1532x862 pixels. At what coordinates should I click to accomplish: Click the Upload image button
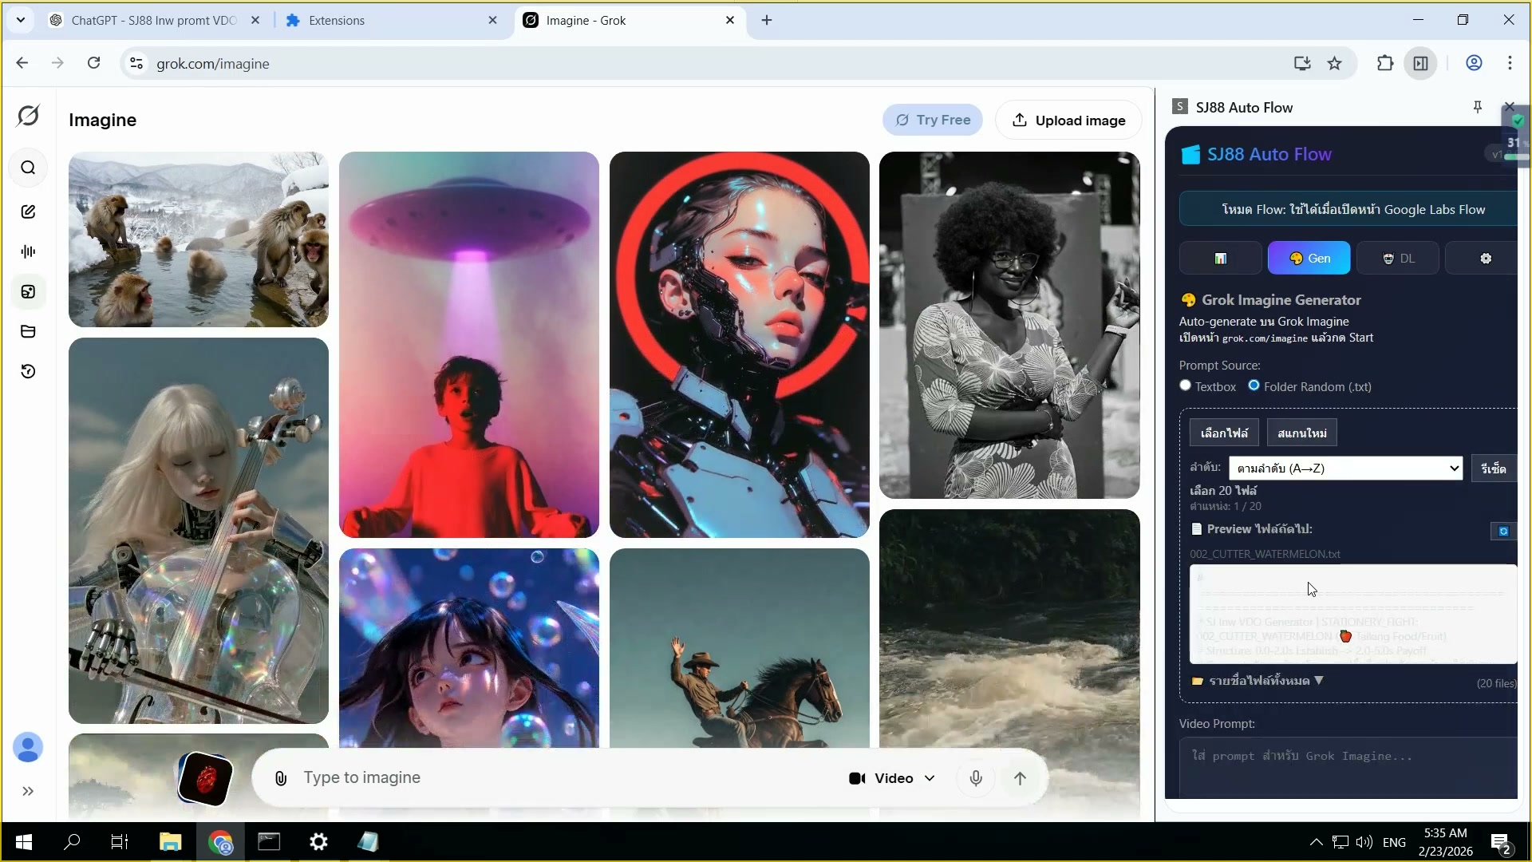1068,121
